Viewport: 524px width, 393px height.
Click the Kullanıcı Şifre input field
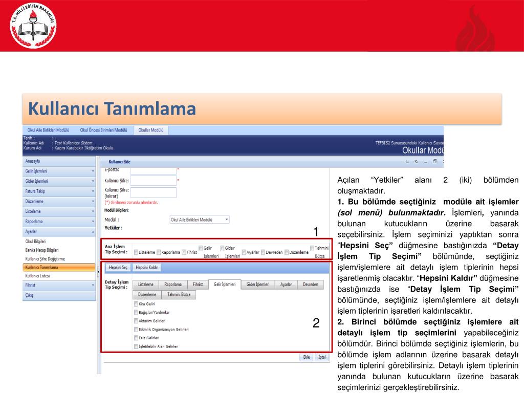coord(153,181)
